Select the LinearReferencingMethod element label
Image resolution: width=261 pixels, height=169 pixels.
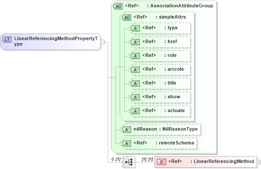pos(224,161)
